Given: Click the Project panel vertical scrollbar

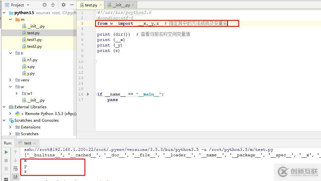Looking at the screenshot, I should tap(75, 73).
